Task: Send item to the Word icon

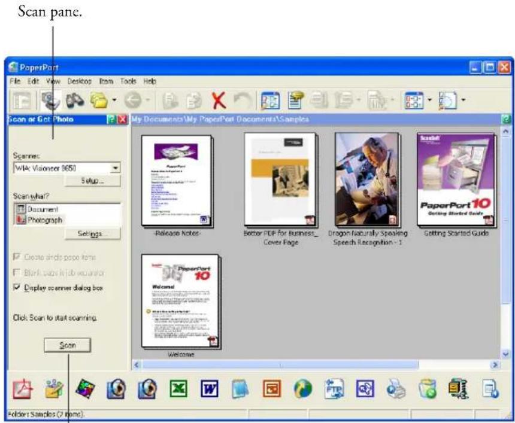Action: 210,389
